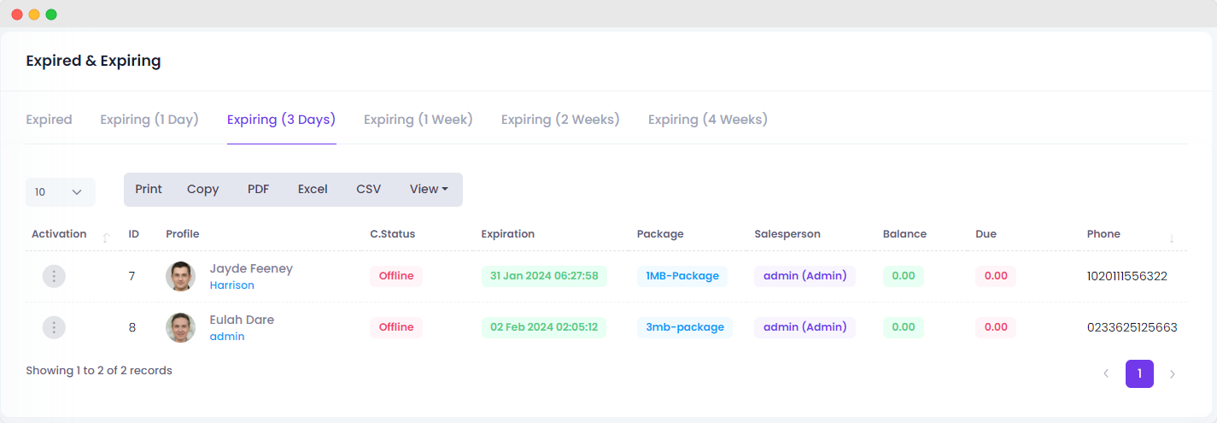Go to the previous page arrow
Image resolution: width=1217 pixels, height=423 pixels.
coord(1106,373)
